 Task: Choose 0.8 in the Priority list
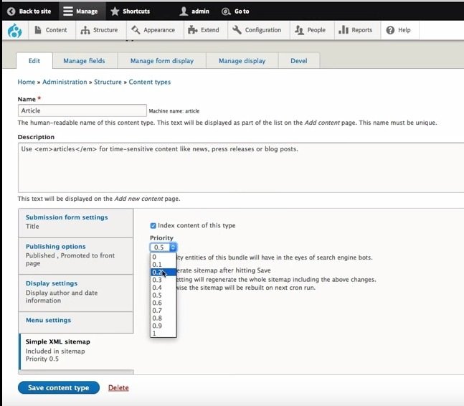[x=157, y=318]
